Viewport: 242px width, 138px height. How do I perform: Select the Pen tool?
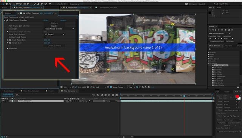click(28, 4)
